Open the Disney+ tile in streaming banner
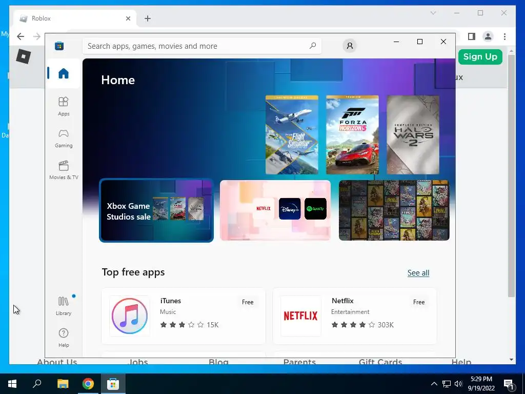This screenshot has height=394, width=525. 290,208
